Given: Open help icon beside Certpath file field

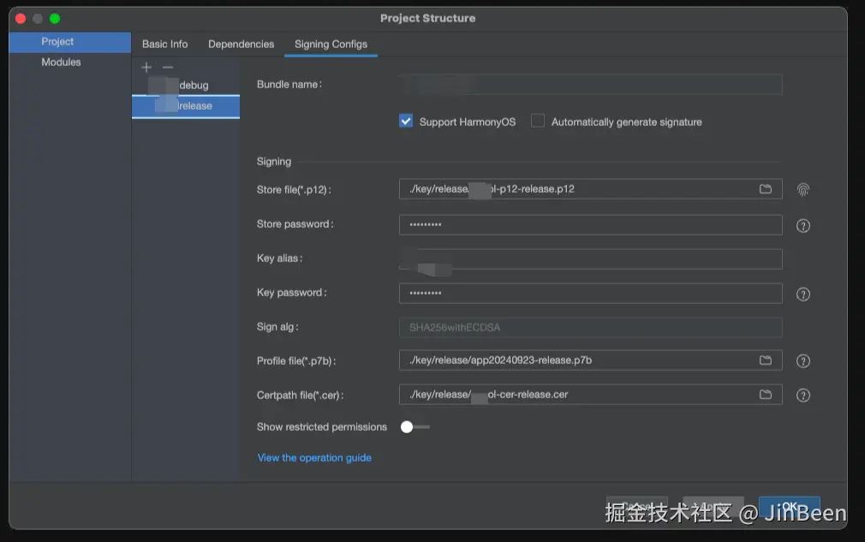Looking at the screenshot, I should pyautogui.click(x=803, y=396).
